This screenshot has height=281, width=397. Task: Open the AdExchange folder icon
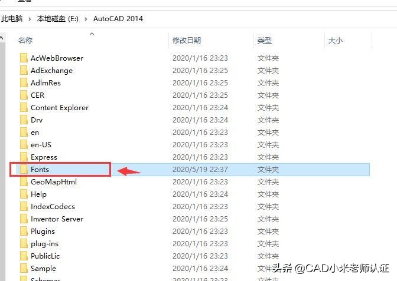(24, 70)
